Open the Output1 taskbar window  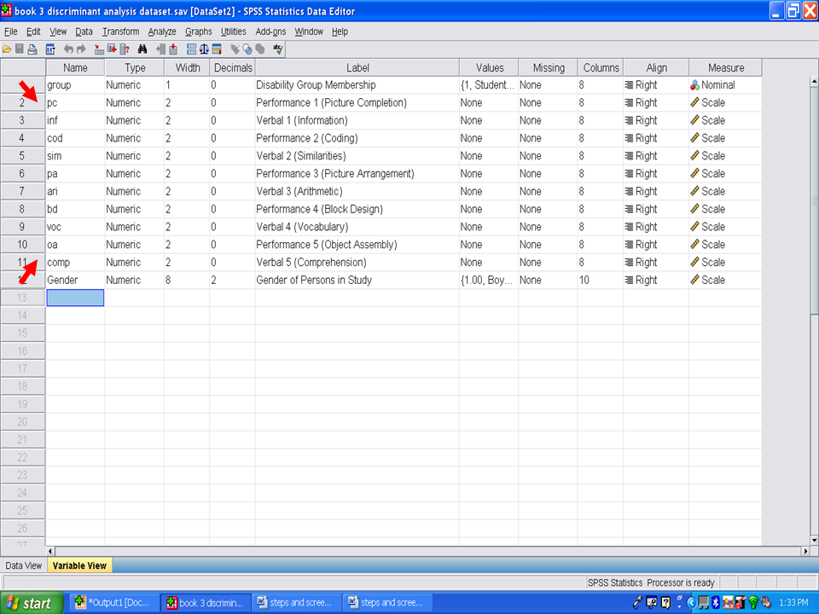coord(113,603)
